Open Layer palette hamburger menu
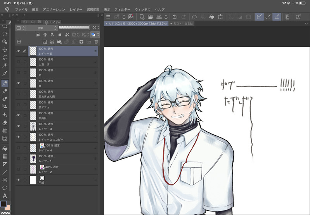The image size is (310, 215). click(18, 21)
